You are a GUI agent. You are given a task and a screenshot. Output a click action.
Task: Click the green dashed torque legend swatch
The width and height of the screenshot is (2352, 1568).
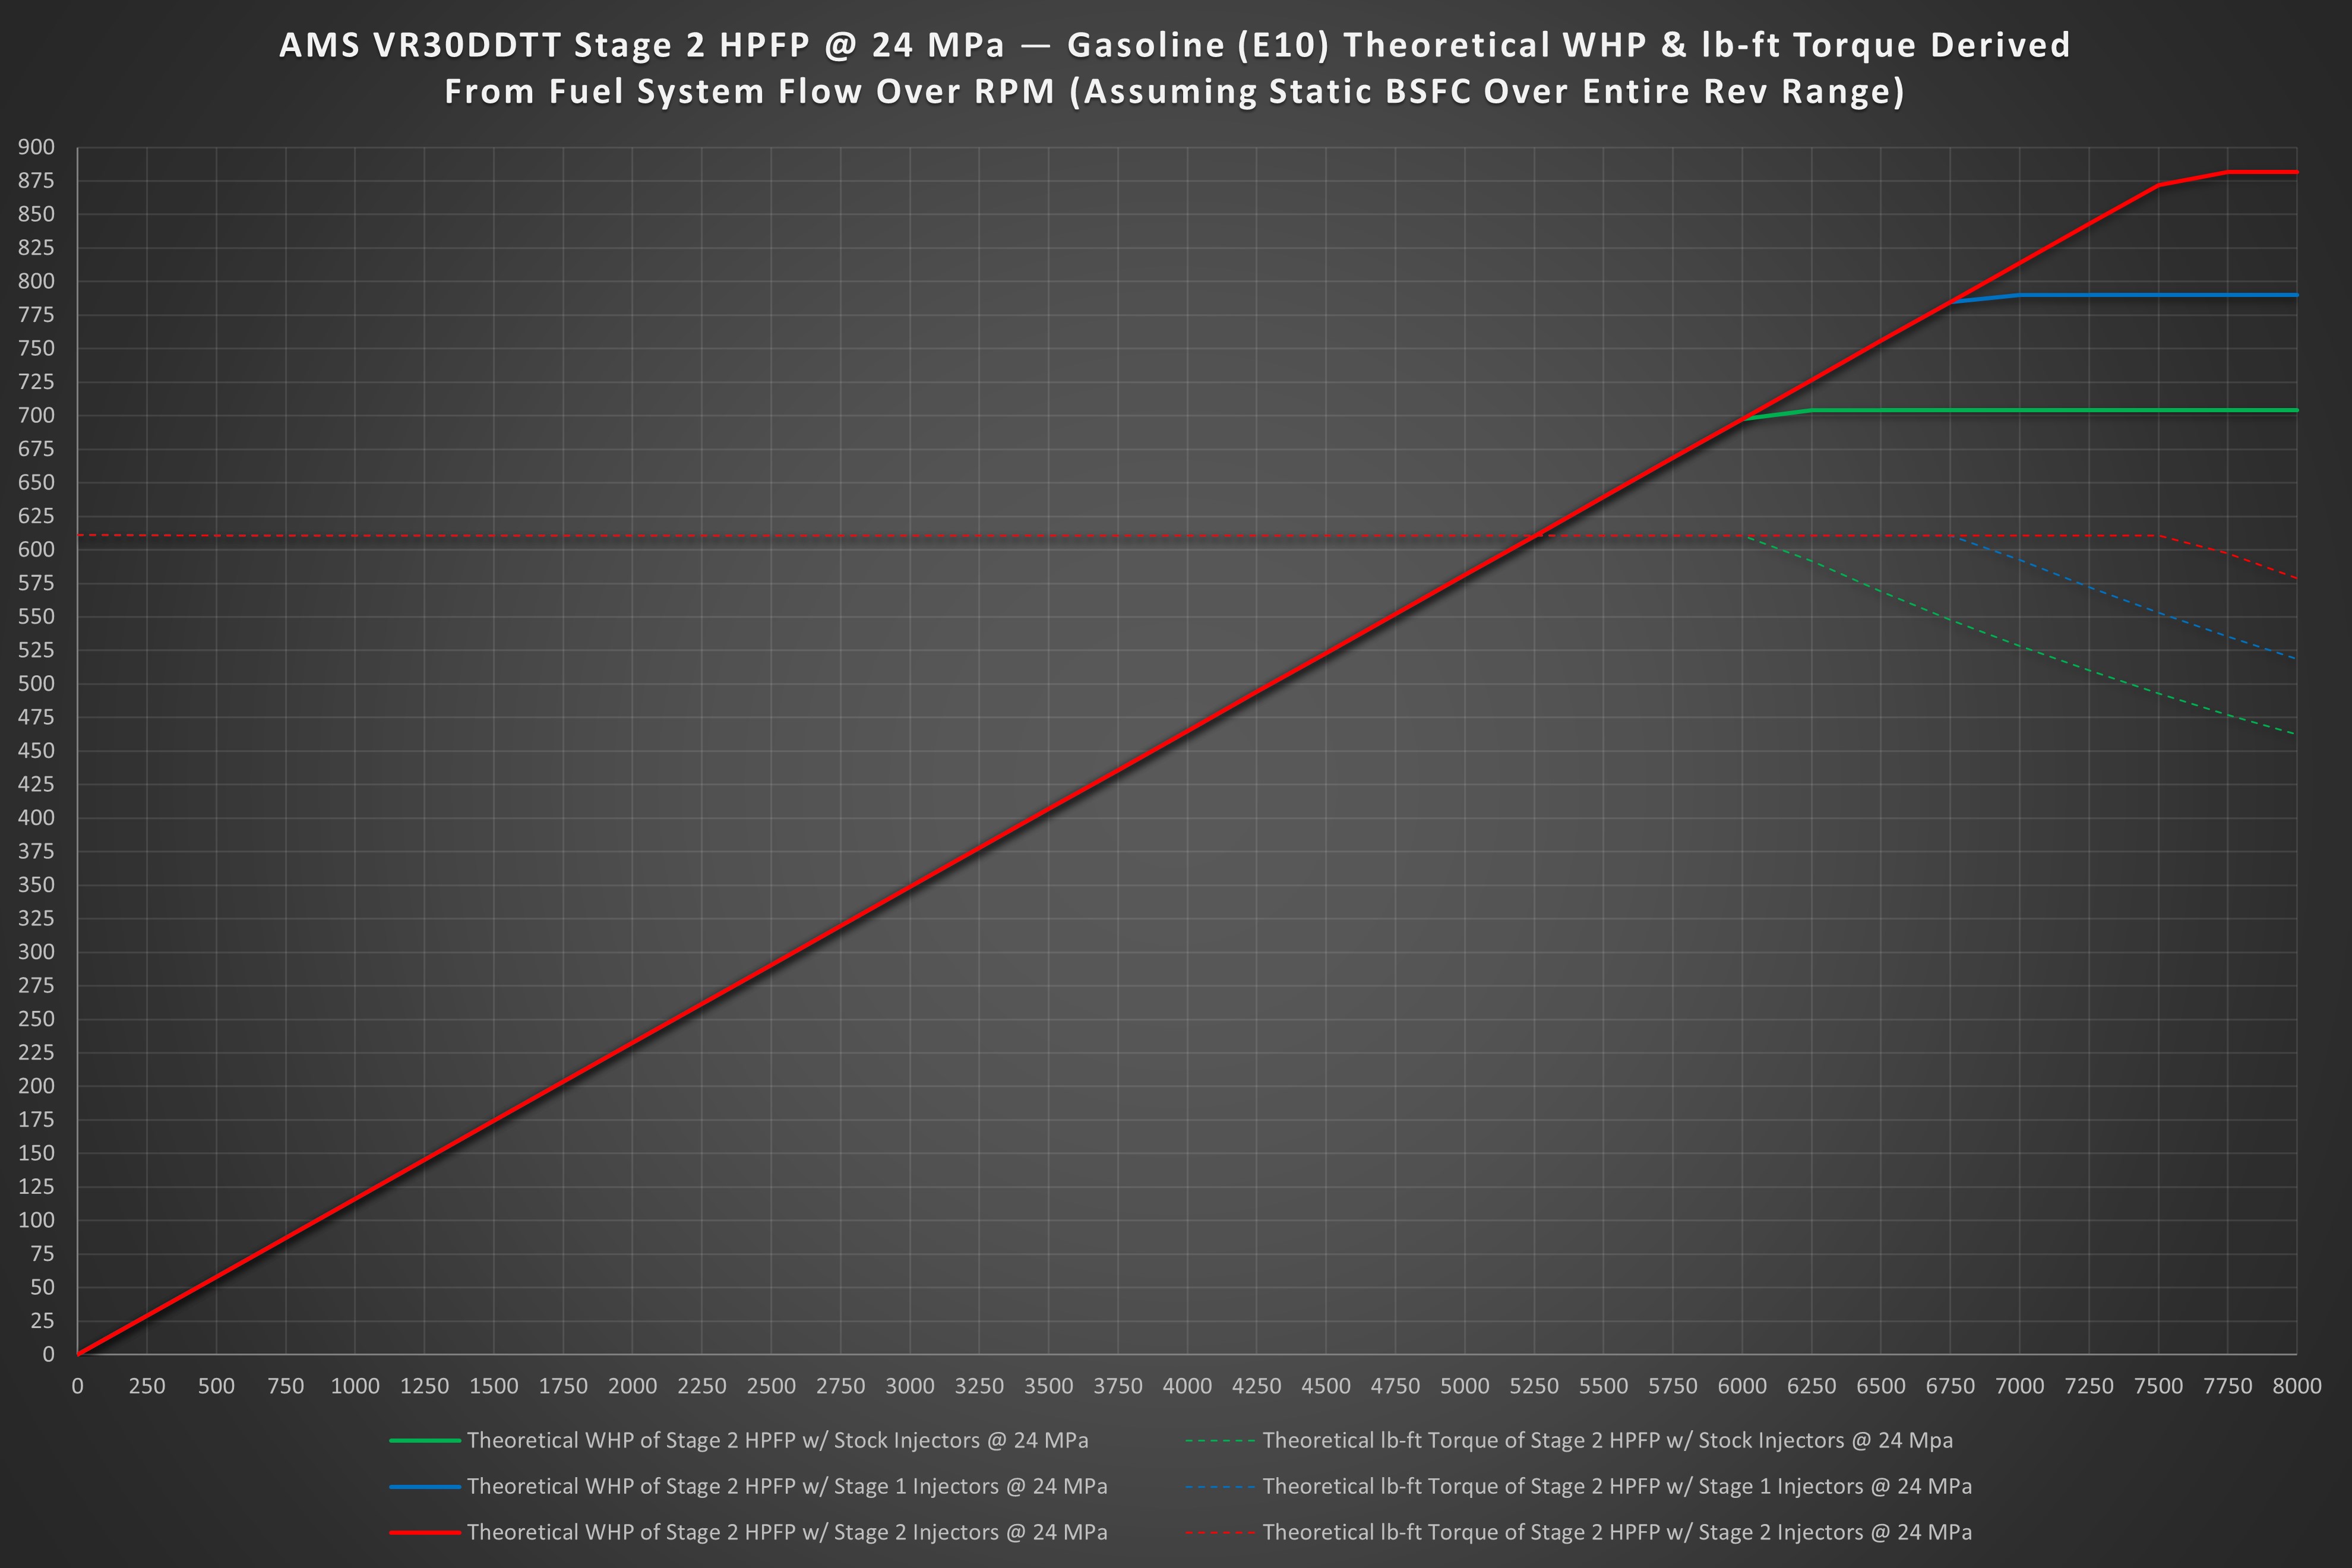[1220, 1440]
